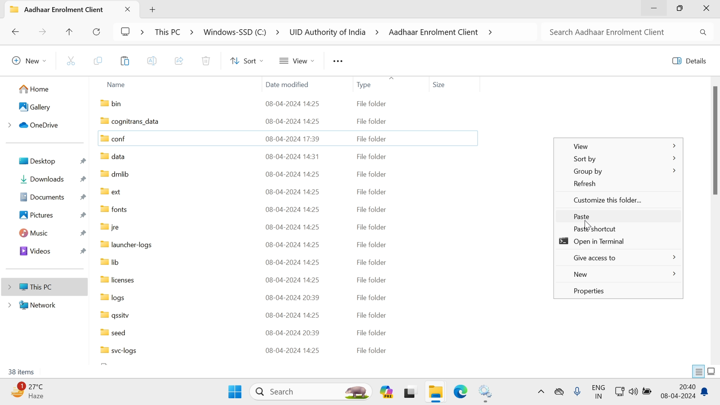The image size is (720, 405).
Task: Switch to details list view icon
Action: 698,372
